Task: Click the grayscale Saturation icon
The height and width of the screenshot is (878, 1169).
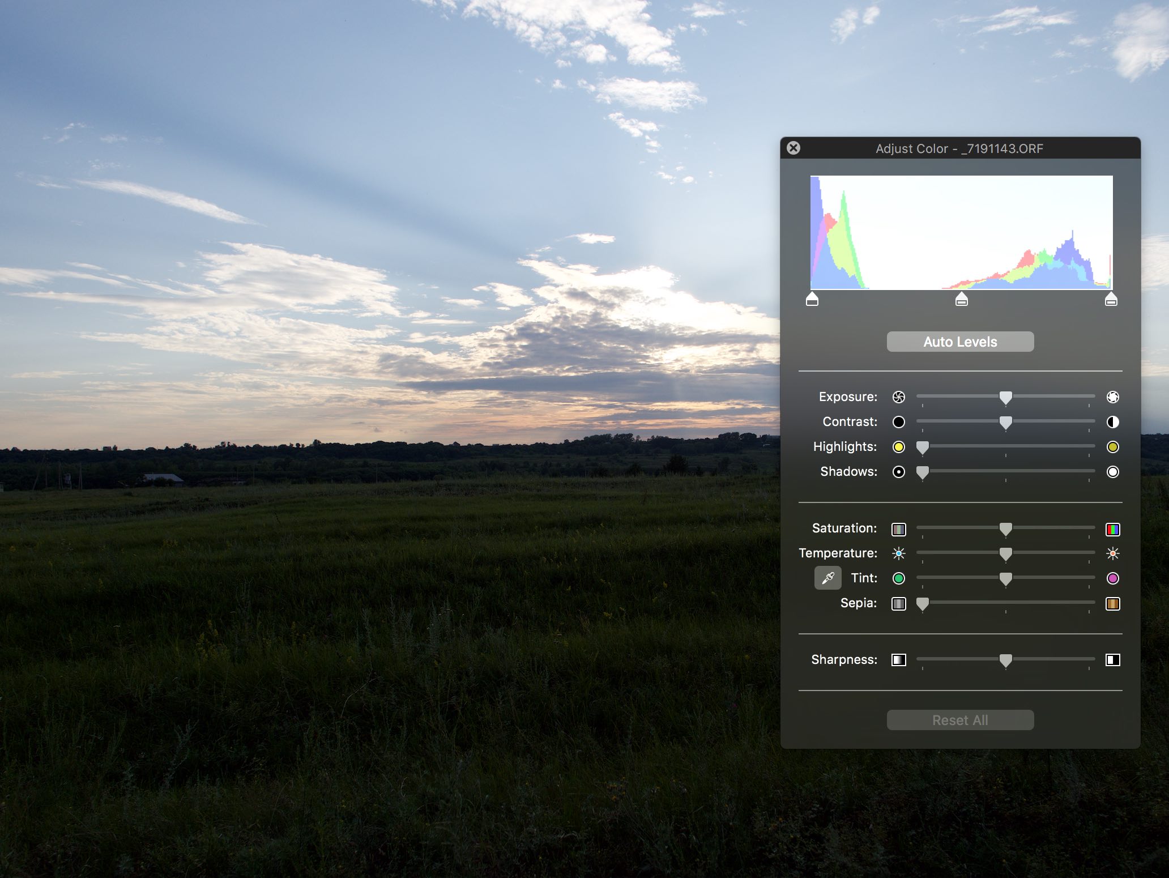Action: pos(899,529)
